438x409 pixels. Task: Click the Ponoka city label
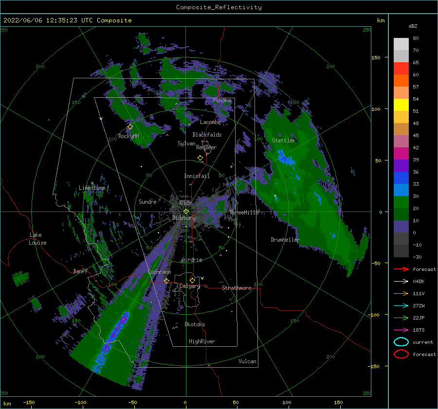point(222,100)
